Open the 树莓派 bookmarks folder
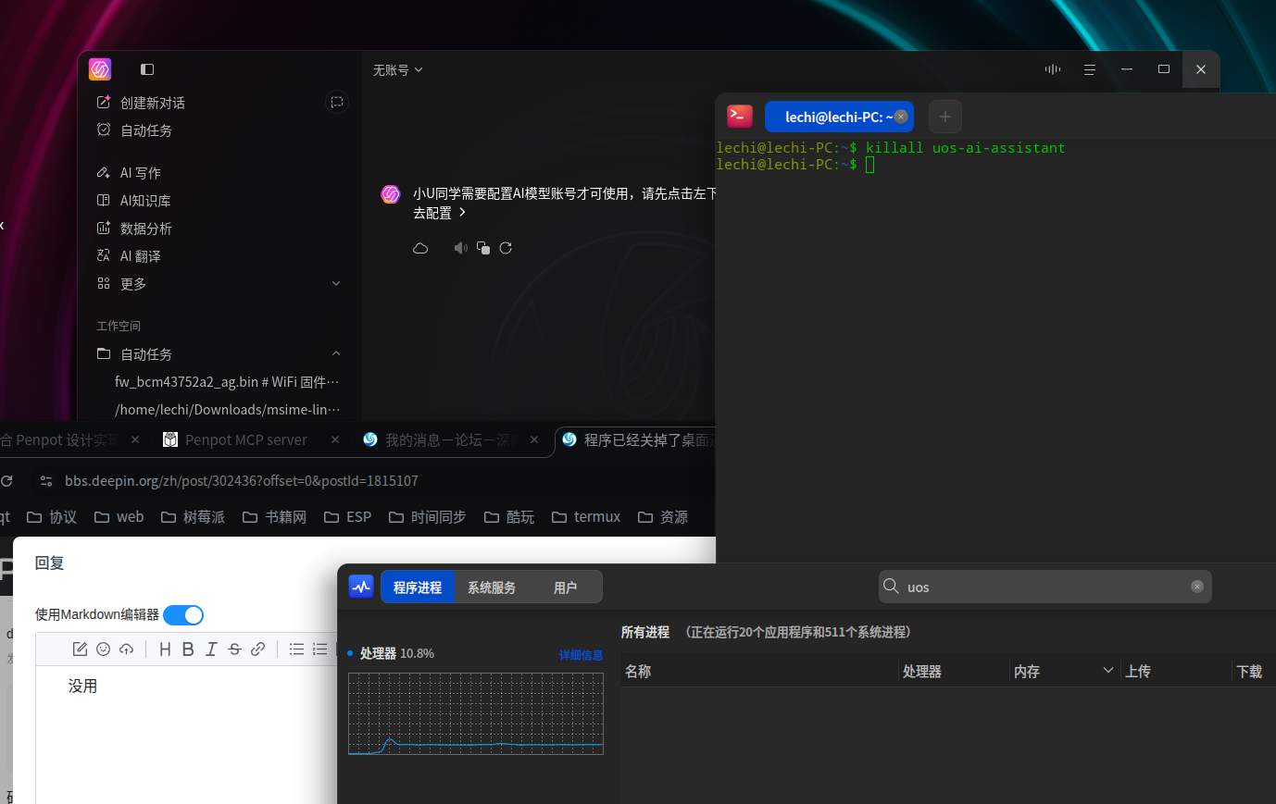 coord(193,517)
